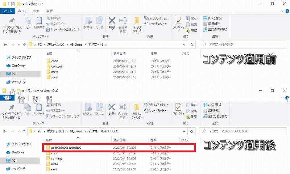Viewport: 290px width, 174px height.
Task: Select code folder in upper マリオカート8 window
Action: (x=53, y=61)
